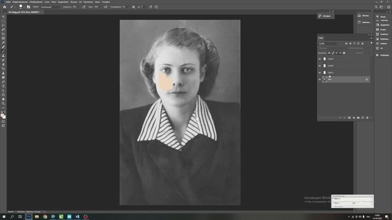Open the Окно menu

pyautogui.click(x=97, y=2)
